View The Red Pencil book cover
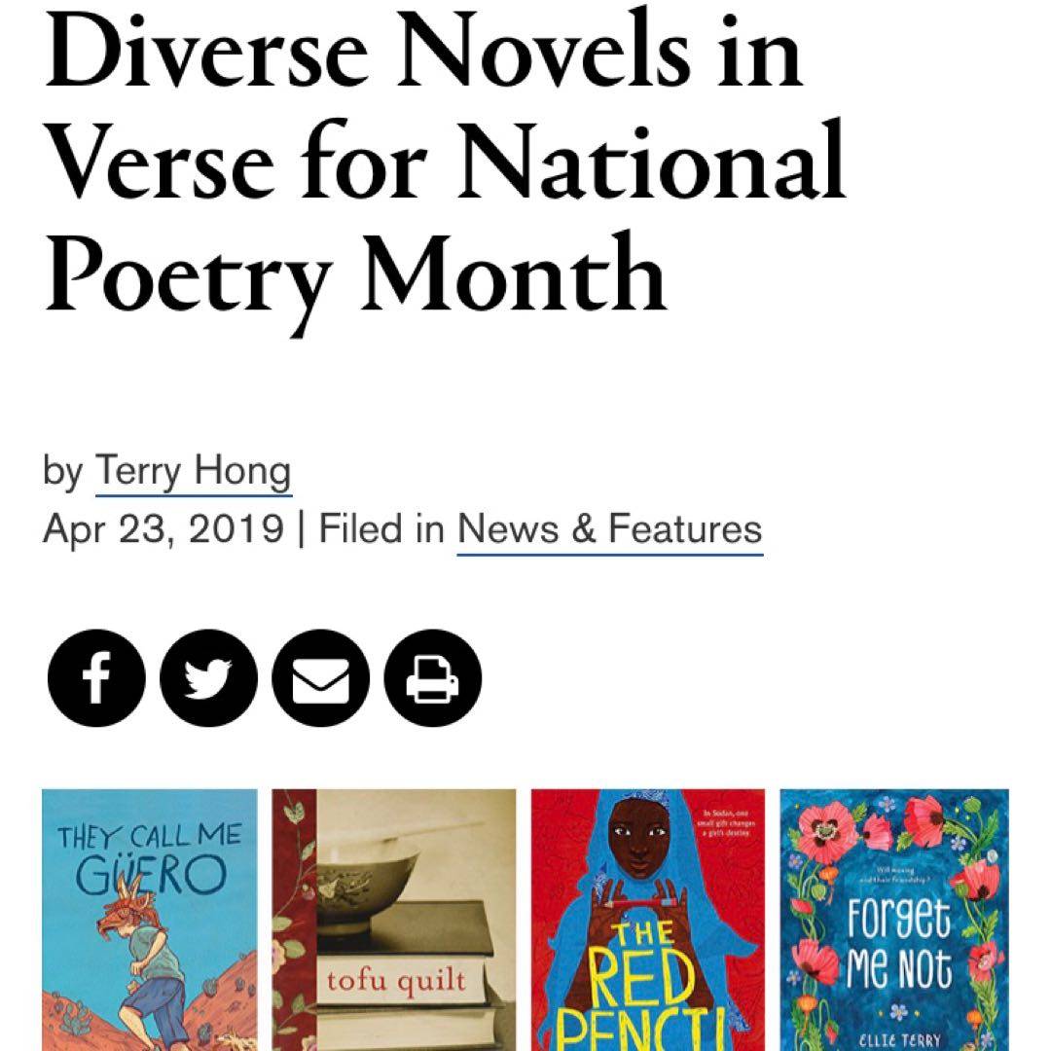This screenshot has width=1051, height=1051. click(647, 919)
